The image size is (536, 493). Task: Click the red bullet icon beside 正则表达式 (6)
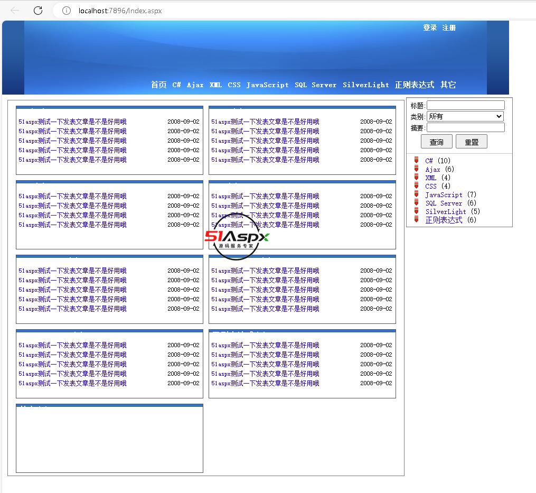pos(416,219)
